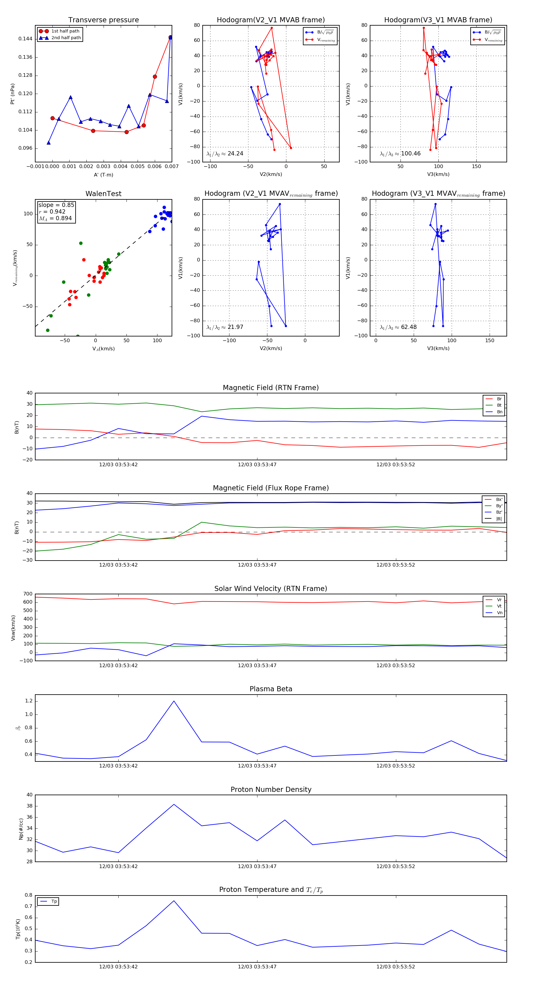Click the "Np(#/cc)" y-axis label
Viewport: 542px width, 994px height.
pos(21,829)
